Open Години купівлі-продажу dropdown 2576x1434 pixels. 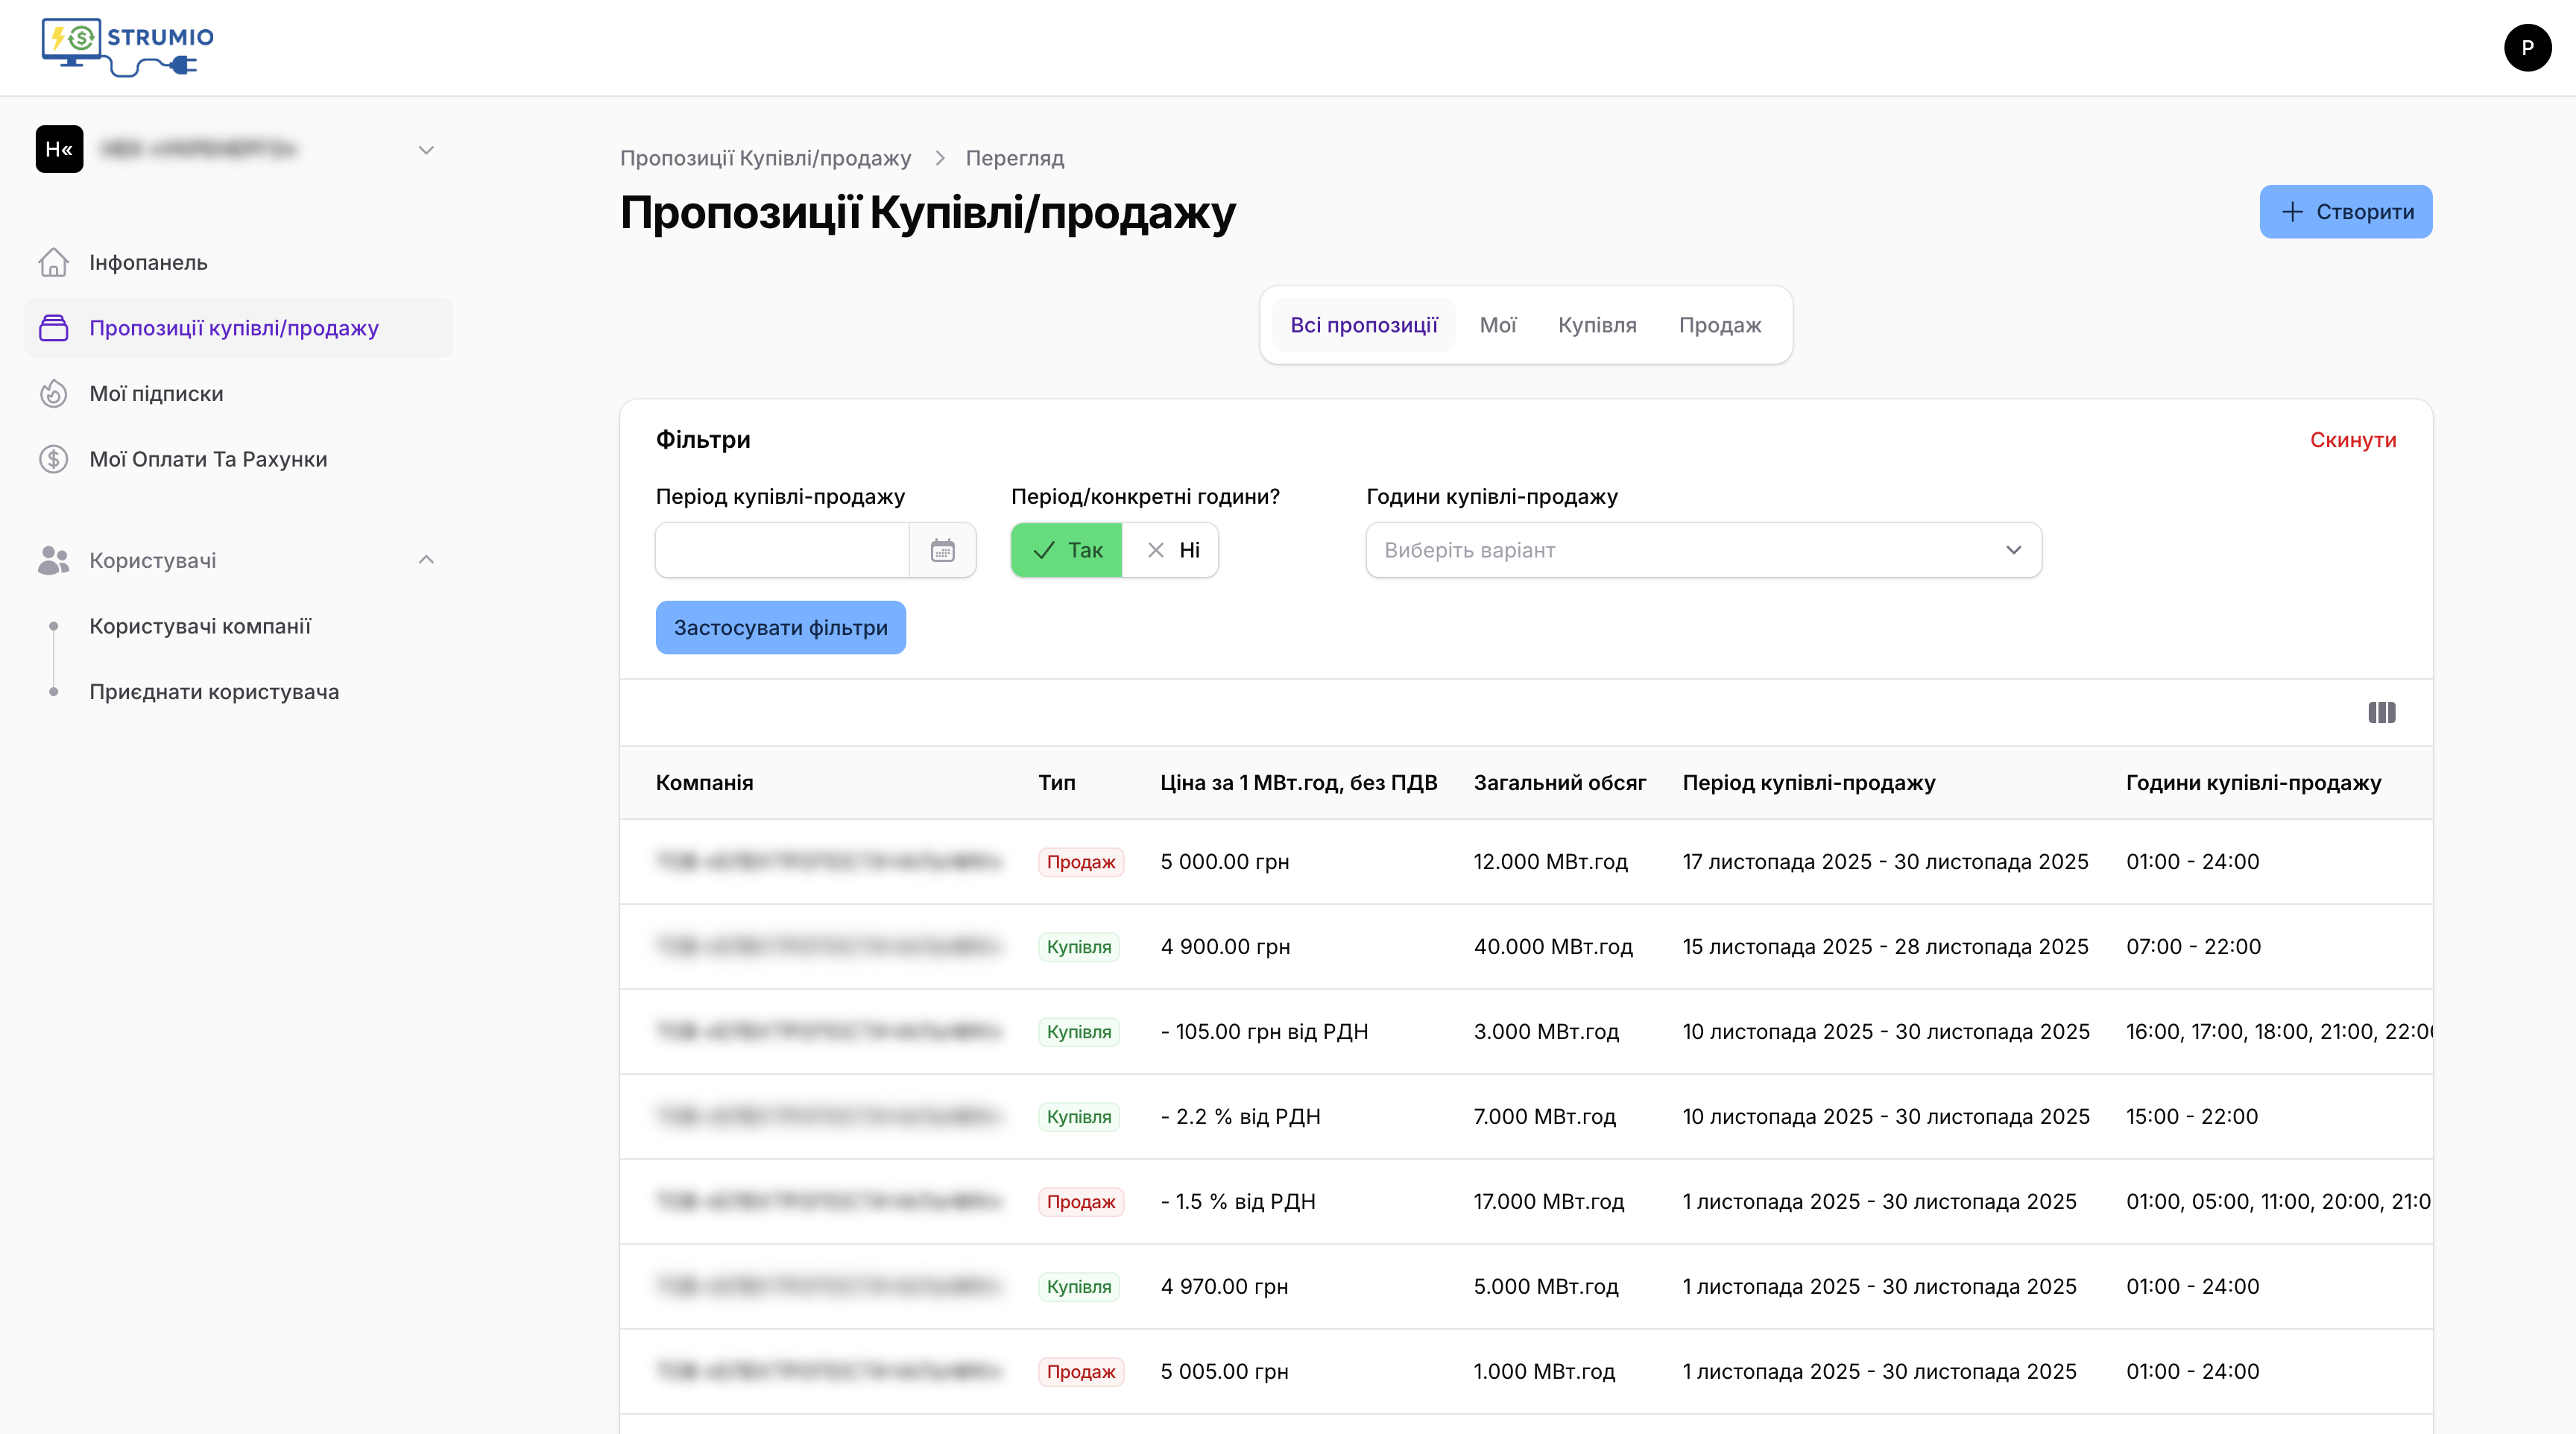coord(1703,550)
